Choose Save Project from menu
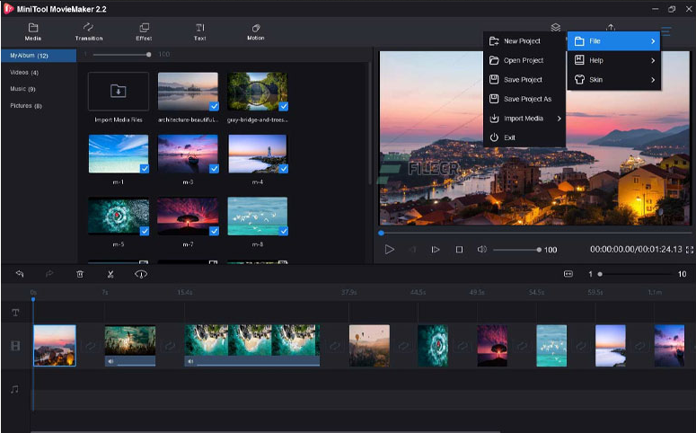The height and width of the screenshot is (433, 696). point(524,80)
